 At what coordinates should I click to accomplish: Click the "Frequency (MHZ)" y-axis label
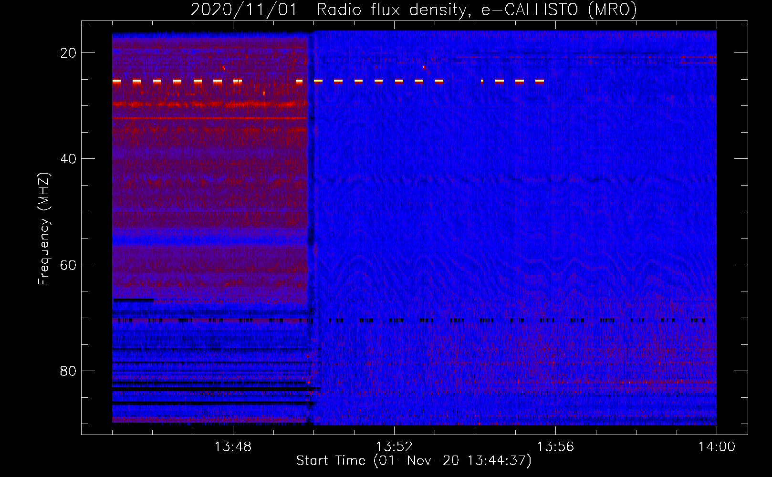pyautogui.click(x=44, y=229)
